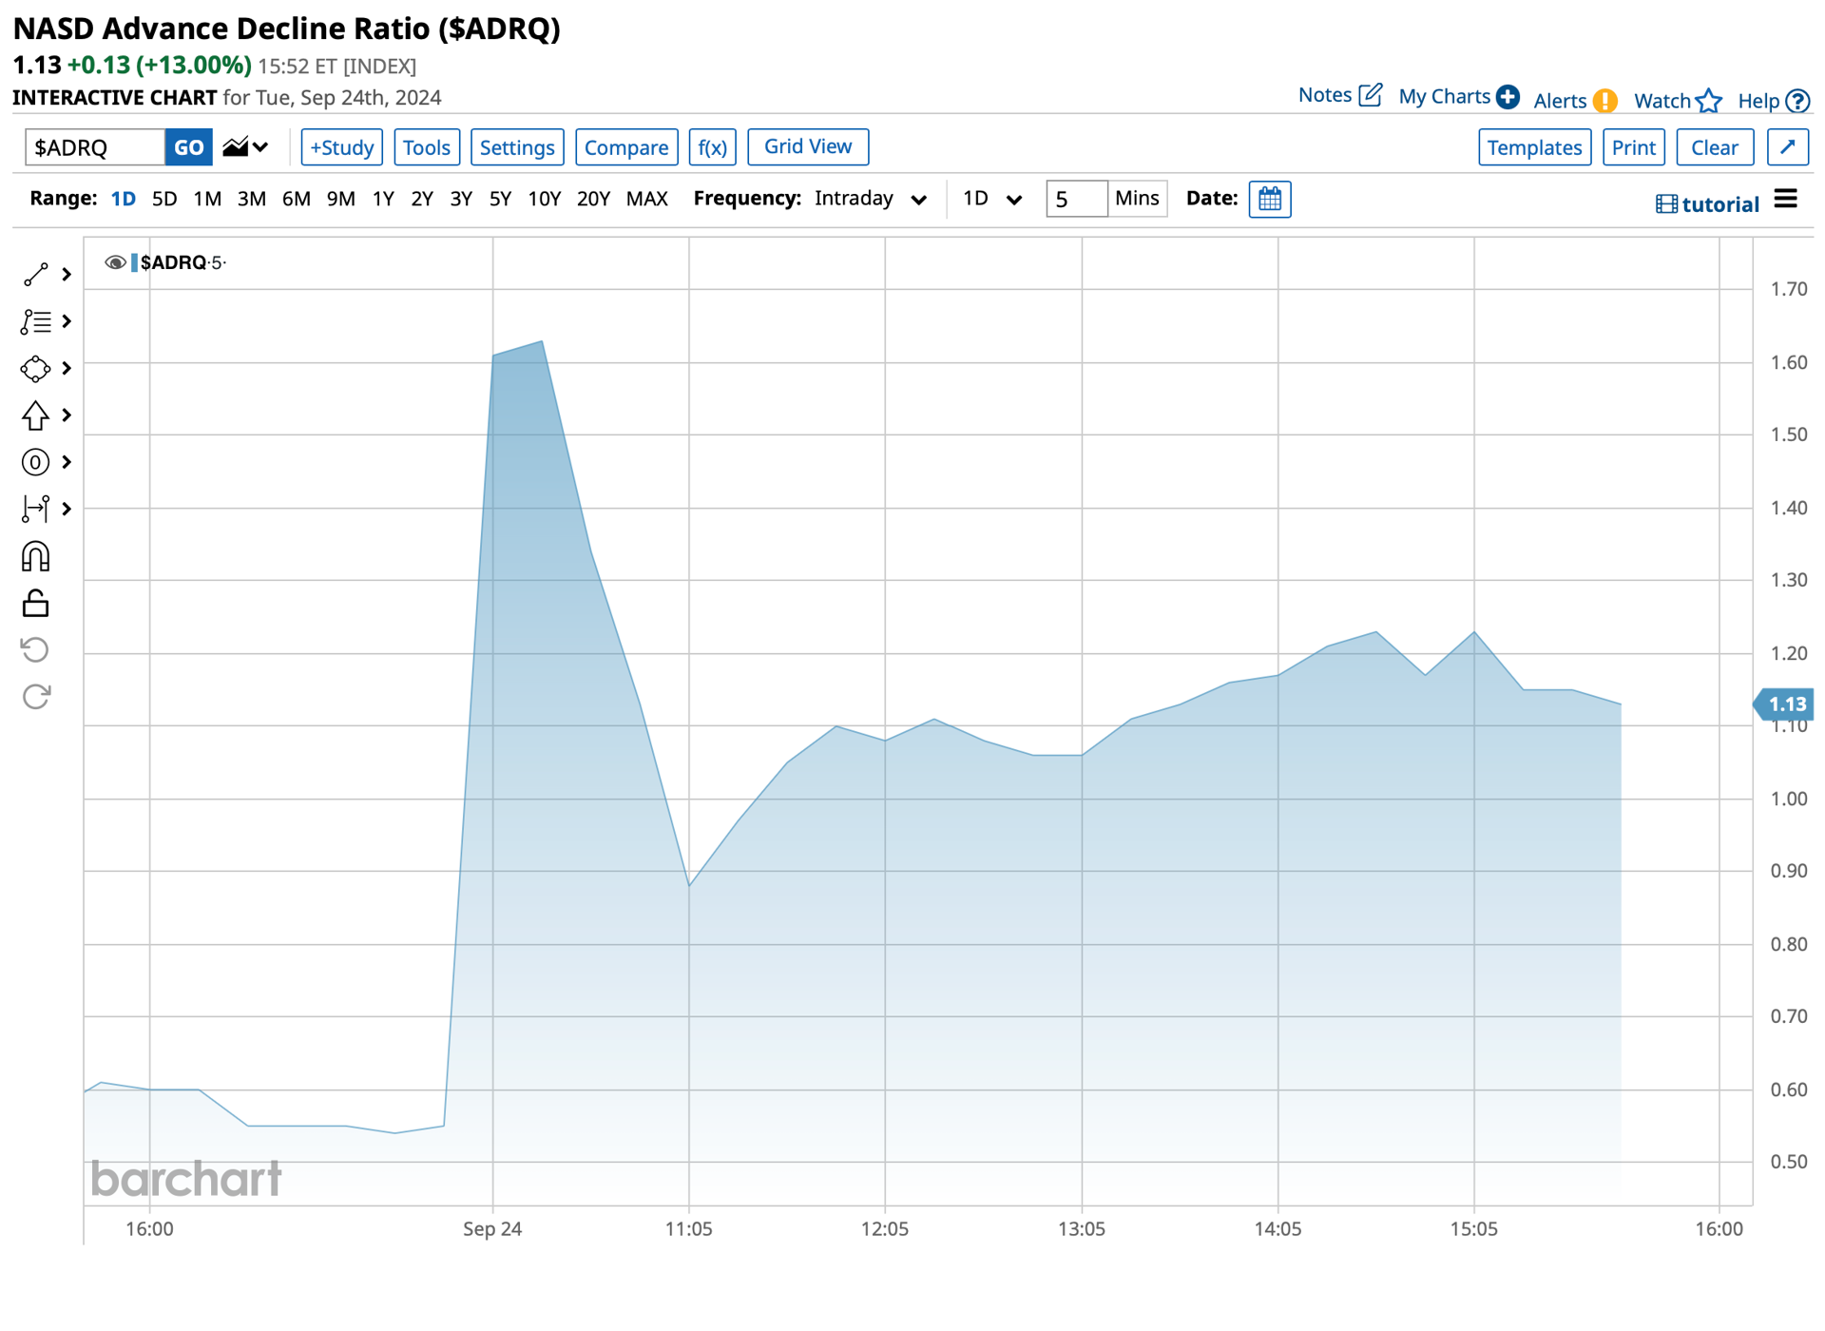Screen dimensions: 1825x1331
Task: Click the minutes interval input field
Action: (x=1076, y=199)
